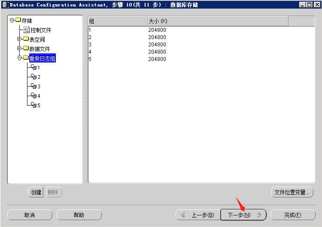Click the 大小 (K) column header
The image size is (322, 227).
click(218, 21)
